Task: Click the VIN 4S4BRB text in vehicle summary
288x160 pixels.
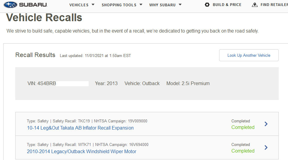Action: pyautogui.click(x=42, y=84)
